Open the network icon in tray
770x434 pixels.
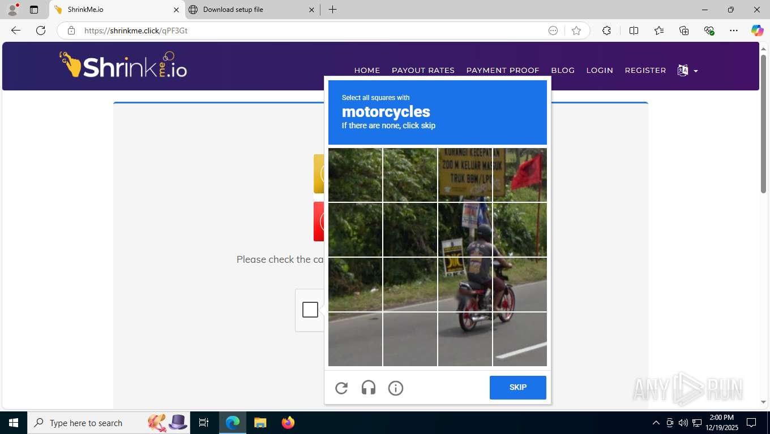point(697,423)
